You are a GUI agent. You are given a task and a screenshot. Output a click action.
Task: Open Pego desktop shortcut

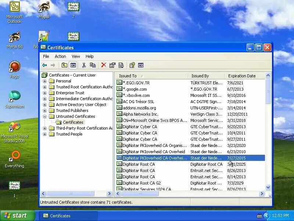click(x=14, y=70)
